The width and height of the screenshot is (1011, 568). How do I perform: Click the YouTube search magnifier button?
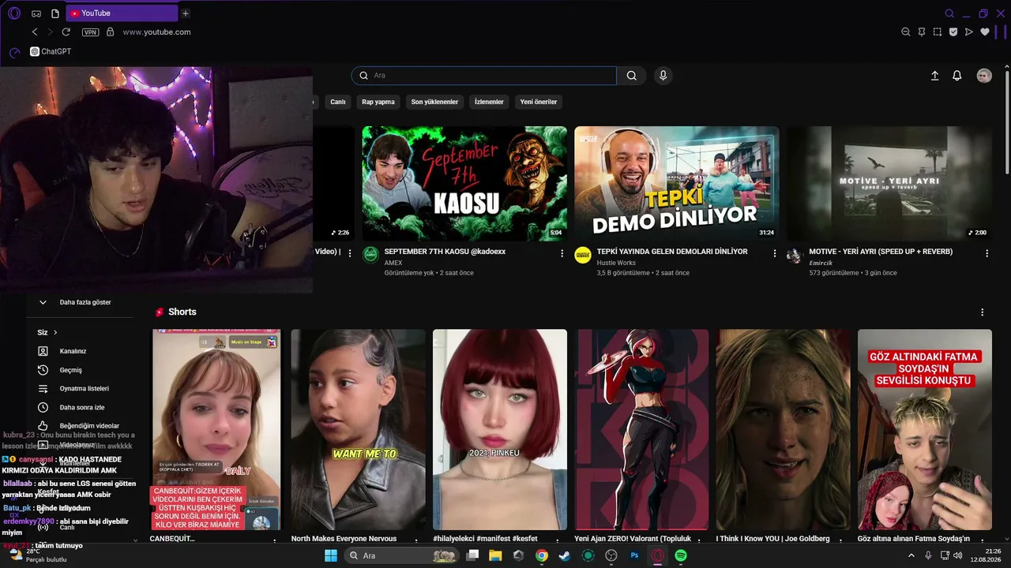click(632, 76)
